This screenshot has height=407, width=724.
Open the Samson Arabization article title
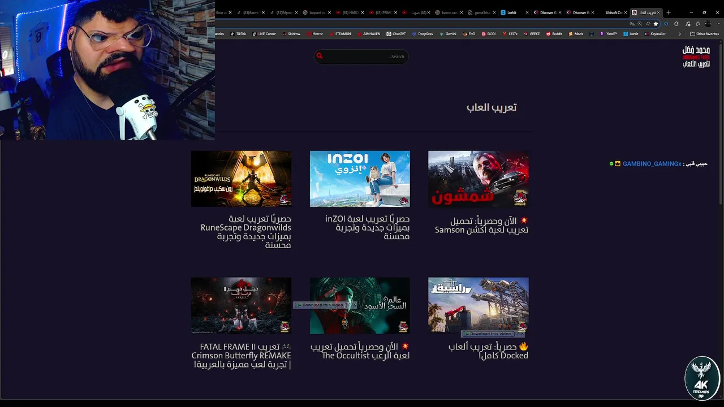[481, 225]
